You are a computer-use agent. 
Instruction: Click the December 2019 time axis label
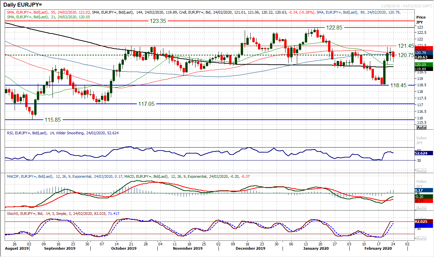pyautogui.click(x=250, y=248)
